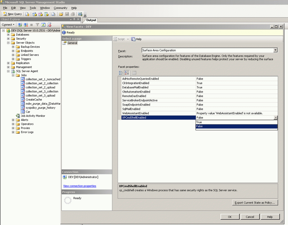This screenshot has width=288, height=225.
Task: Open the Connect dropdown in Object Explorer
Action: [x=8, y=25]
